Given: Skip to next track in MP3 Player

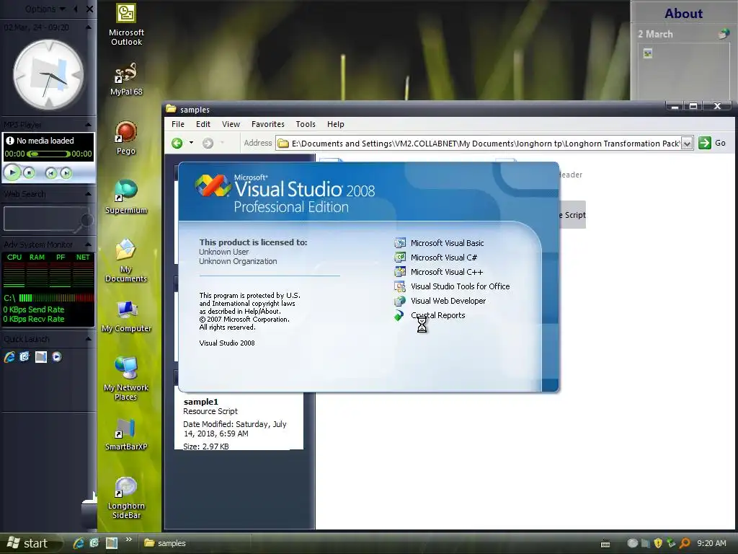Looking at the screenshot, I should 66,173.
